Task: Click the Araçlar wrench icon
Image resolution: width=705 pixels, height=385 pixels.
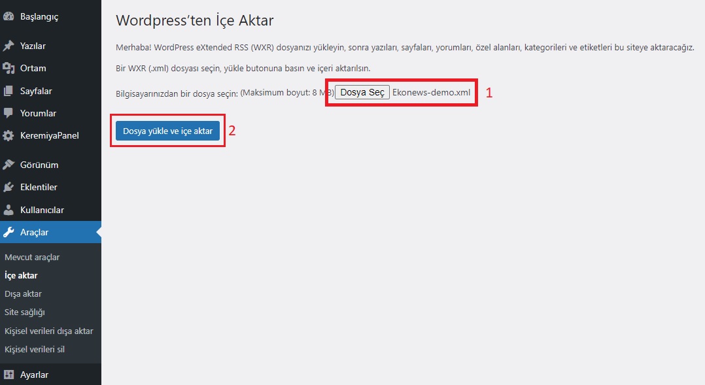Action: click(x=9, y=232)
